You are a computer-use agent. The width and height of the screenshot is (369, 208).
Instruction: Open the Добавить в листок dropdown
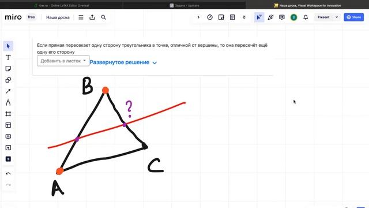63,61
